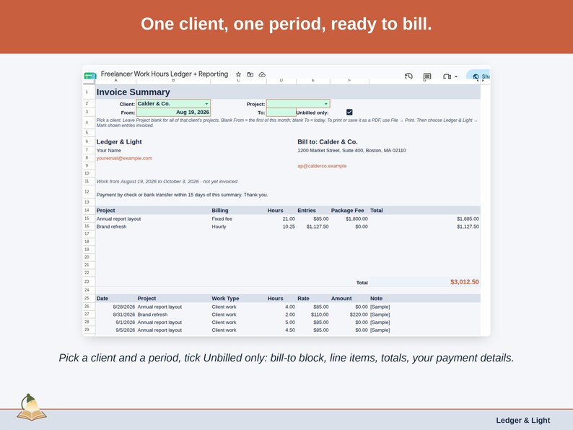Viewport: 573px width, 430px height.
Task: Click the 4.50 hours cell
Action: click(x=290, y=330)
